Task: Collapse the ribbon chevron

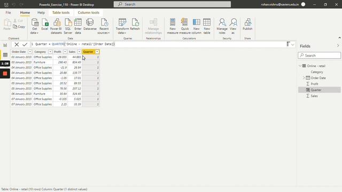Action: tap(339, 38)
